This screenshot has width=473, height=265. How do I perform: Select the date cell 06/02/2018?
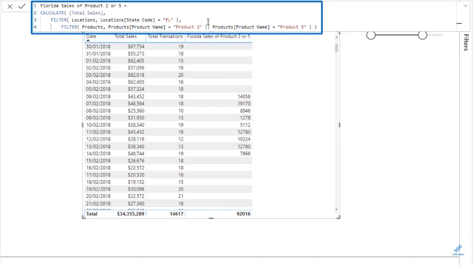point(98,96)
